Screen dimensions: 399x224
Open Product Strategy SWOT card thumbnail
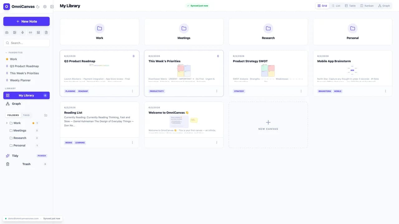268,71
